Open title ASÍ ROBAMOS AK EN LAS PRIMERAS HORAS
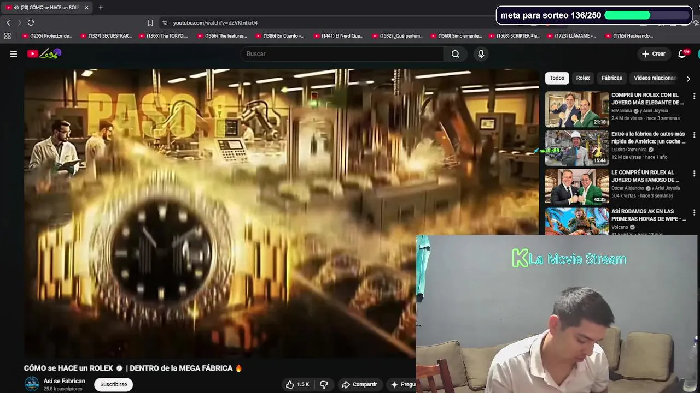This screenshot has width=700, height=393. click(649, 215)
